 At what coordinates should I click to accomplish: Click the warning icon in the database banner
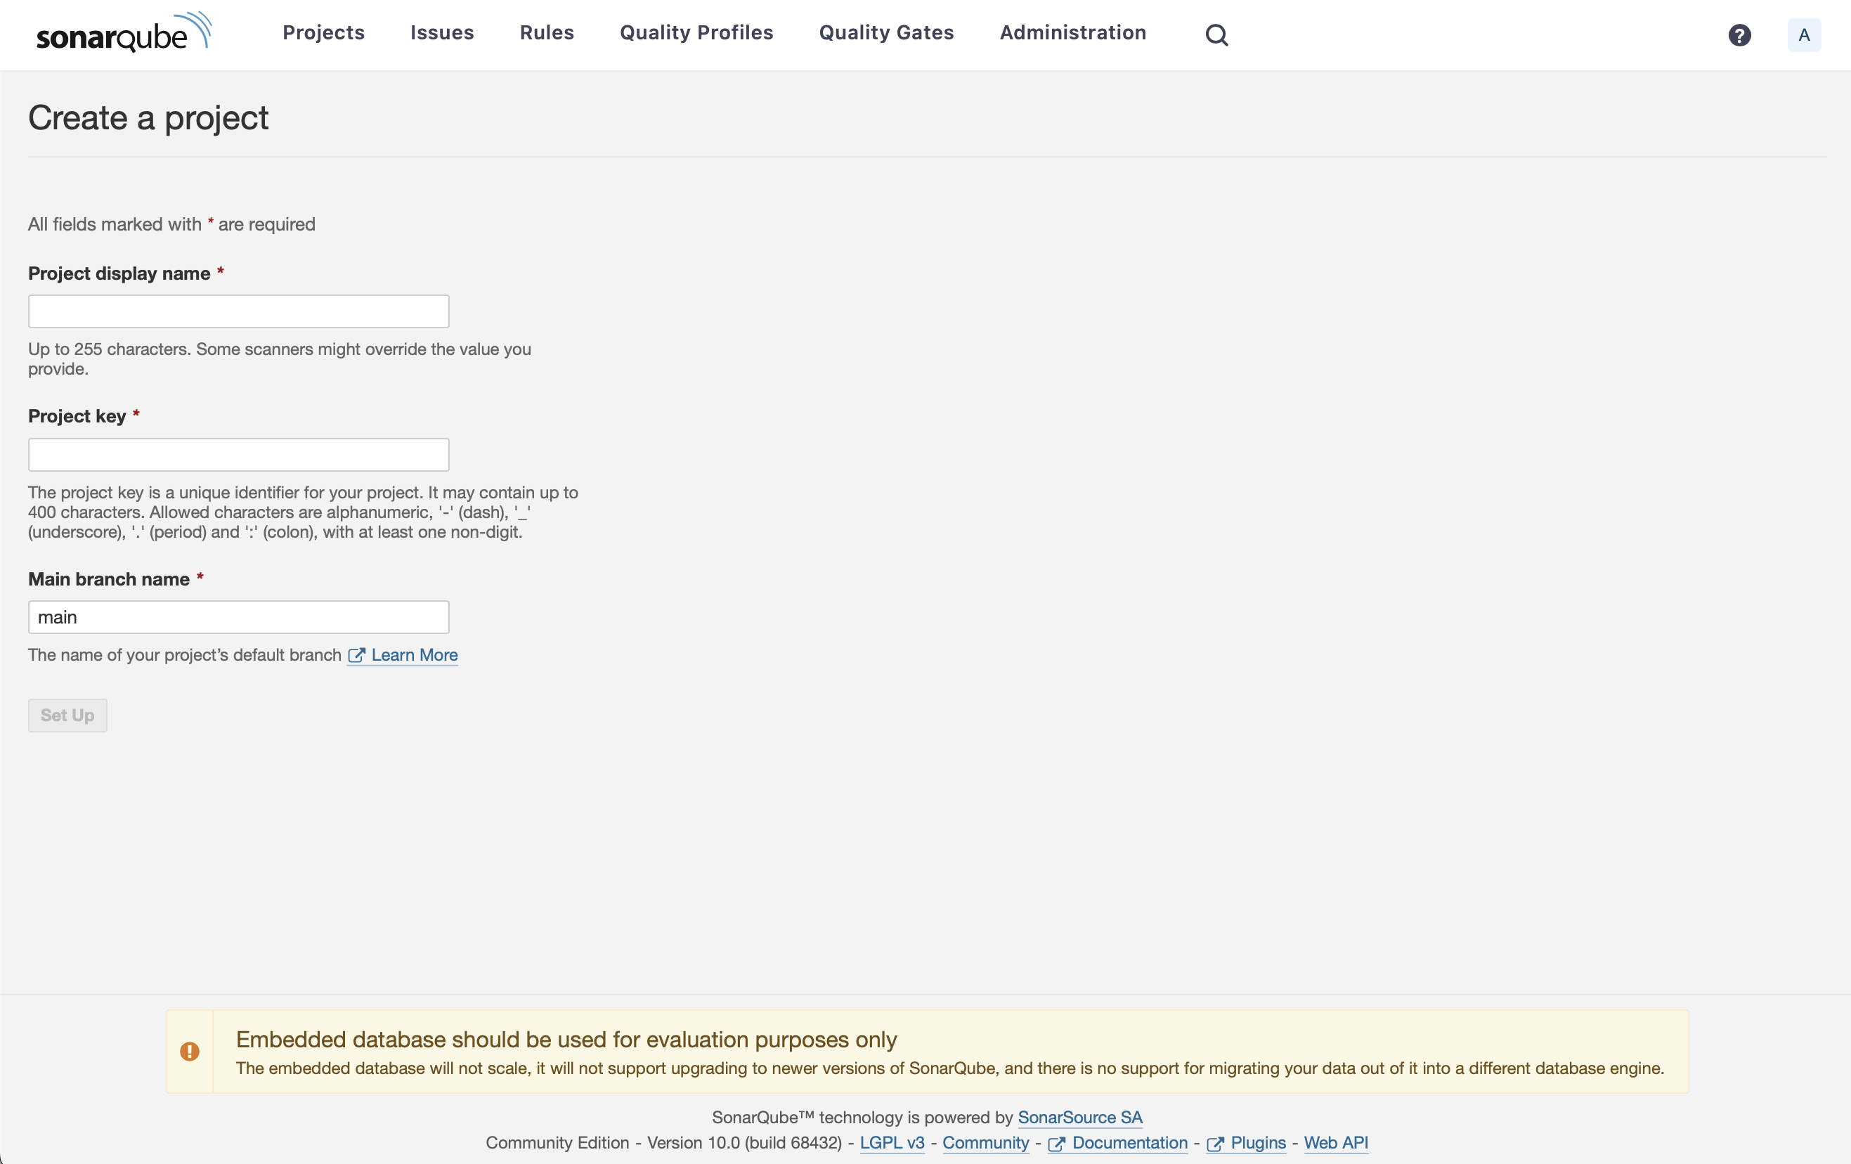tap(190, 1051)
